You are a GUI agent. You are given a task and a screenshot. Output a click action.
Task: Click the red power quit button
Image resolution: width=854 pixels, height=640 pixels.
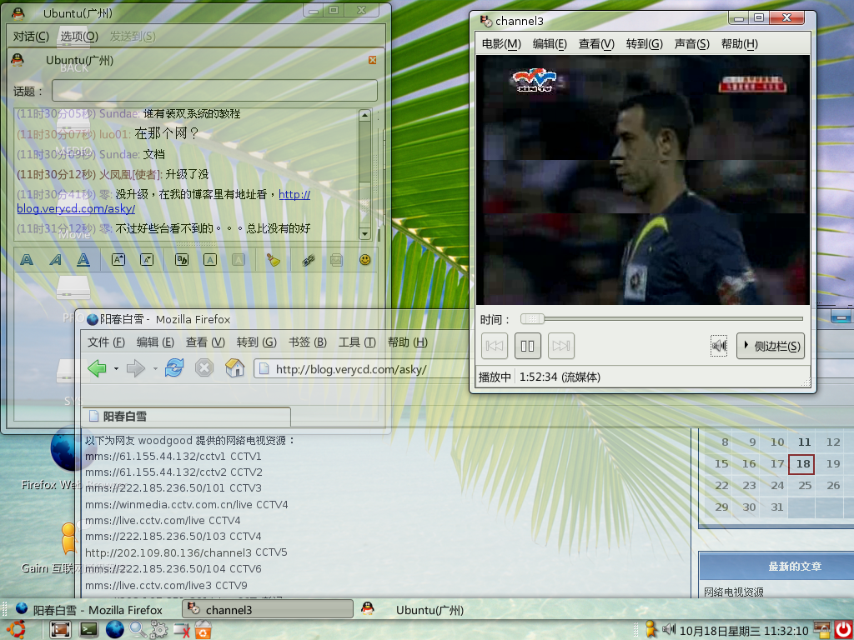(843, 630)
